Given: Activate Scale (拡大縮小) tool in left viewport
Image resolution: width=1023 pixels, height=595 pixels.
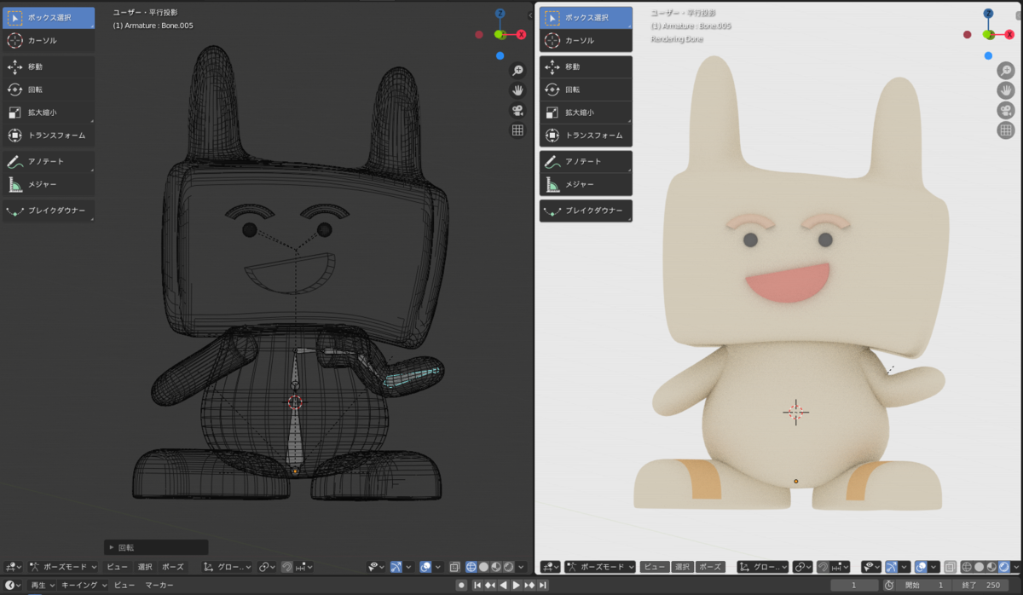Looking at the screenshot, I should [48, 112].
